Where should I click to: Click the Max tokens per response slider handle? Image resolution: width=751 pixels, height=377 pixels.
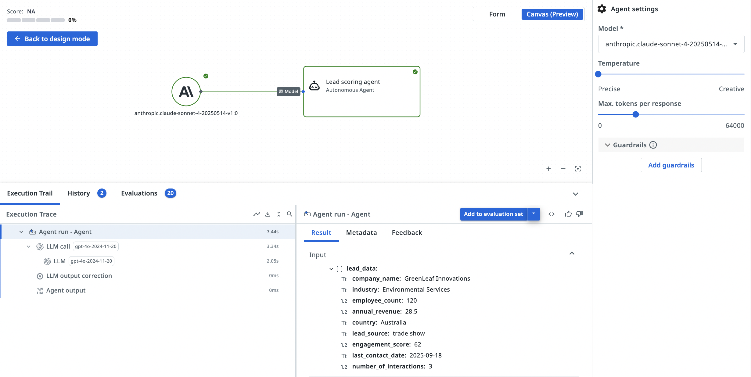(635, 115)
